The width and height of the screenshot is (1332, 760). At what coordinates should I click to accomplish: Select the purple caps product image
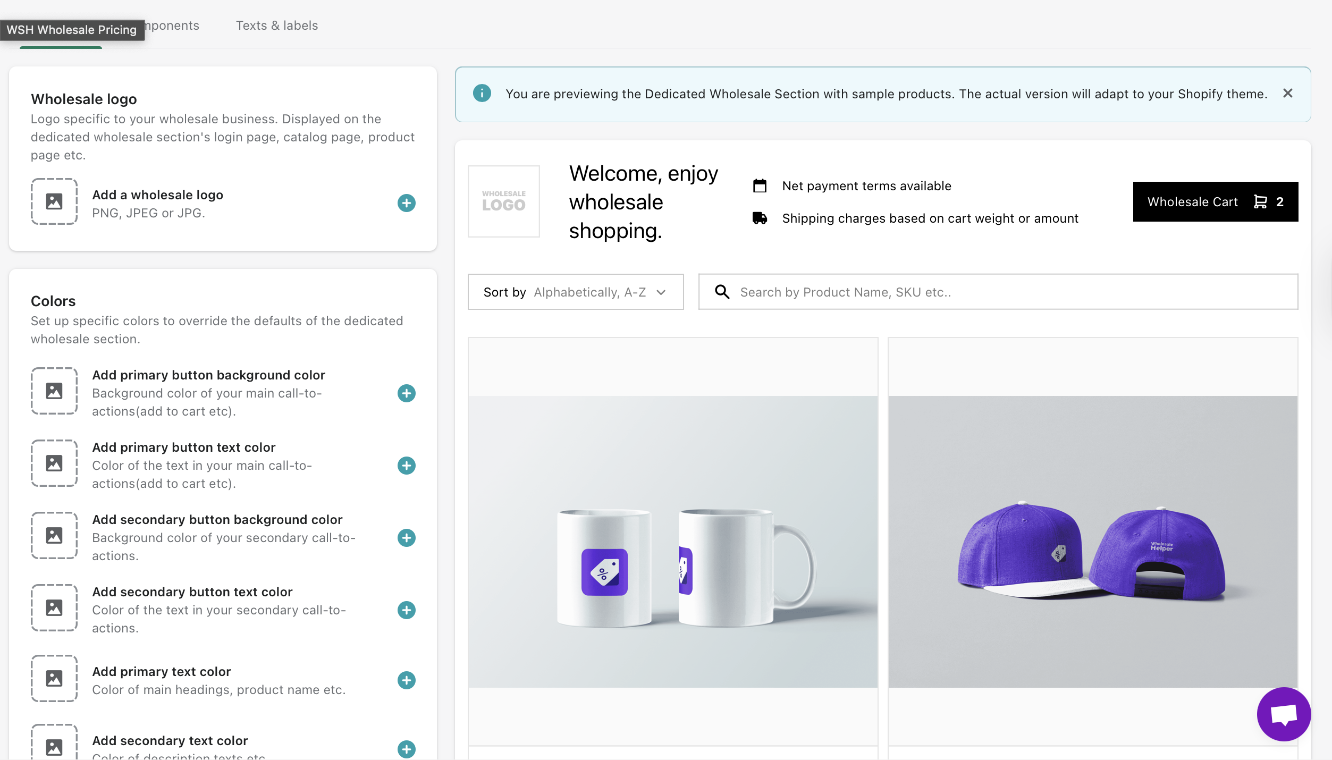1092,541
